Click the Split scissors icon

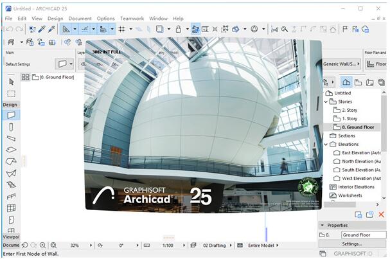274,30
